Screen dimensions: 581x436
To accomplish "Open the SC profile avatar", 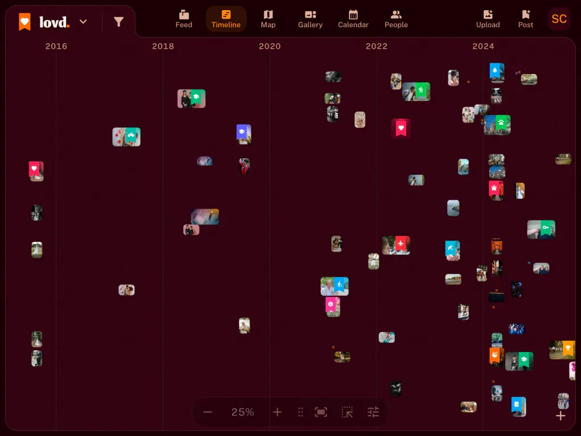I will click(x=559, y=19).
